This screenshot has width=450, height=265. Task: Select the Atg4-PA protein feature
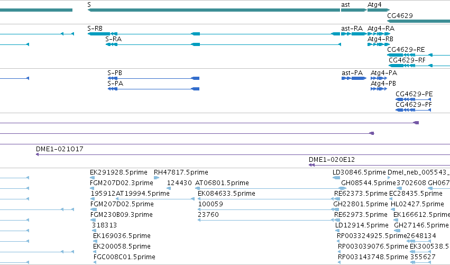pos(379,78)
